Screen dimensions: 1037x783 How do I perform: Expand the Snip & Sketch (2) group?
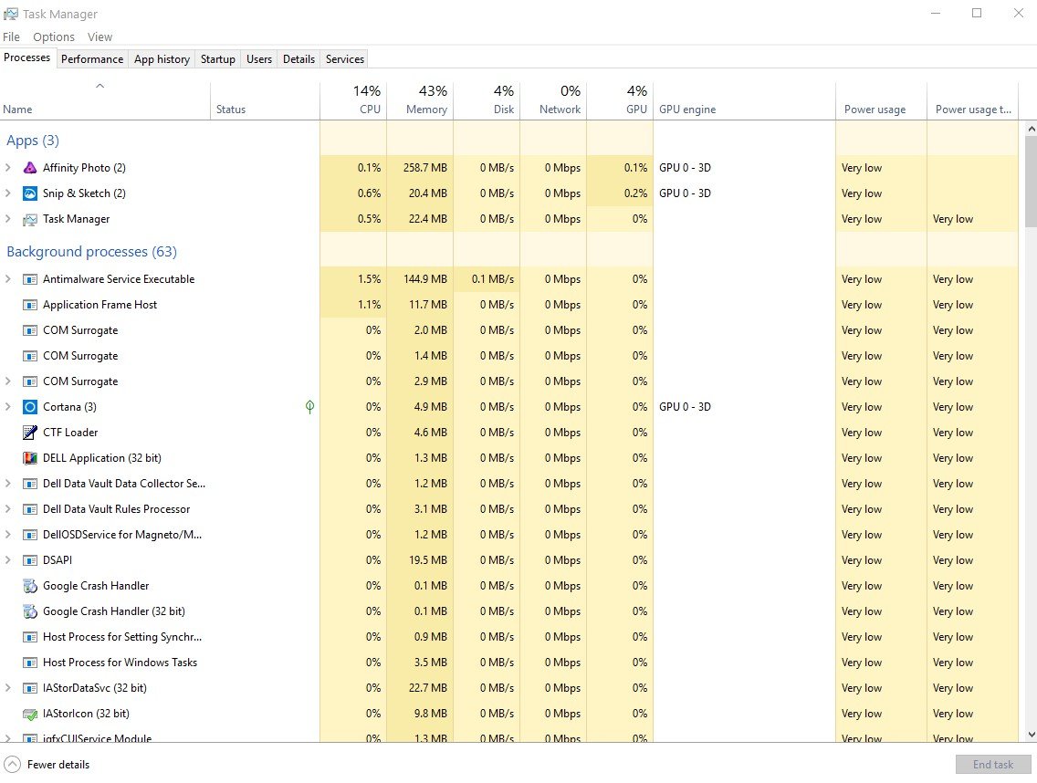pos(8,193)
